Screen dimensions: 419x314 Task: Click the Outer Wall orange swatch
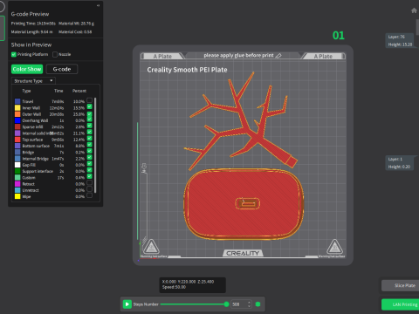click(17, 114)
